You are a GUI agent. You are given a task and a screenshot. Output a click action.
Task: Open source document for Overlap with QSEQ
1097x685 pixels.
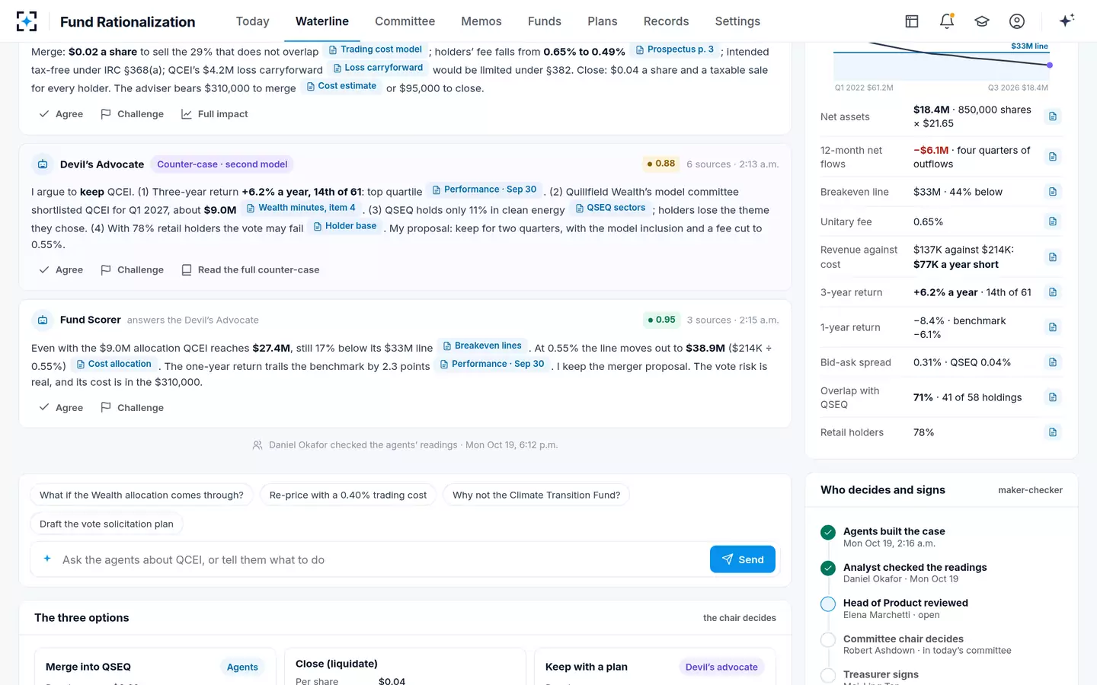1053,397
